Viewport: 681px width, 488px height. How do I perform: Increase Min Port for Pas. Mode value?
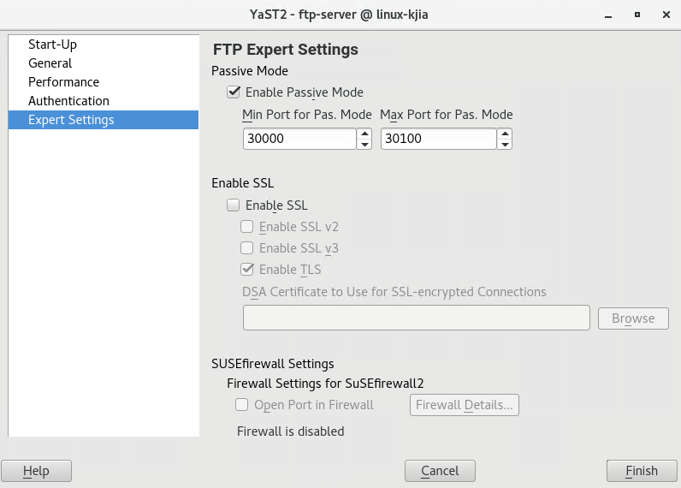pos(365,134)
